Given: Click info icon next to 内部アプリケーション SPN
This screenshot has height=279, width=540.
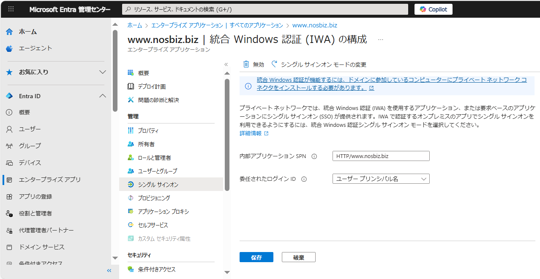Looking at the screenshot, I should coord(314,156).
